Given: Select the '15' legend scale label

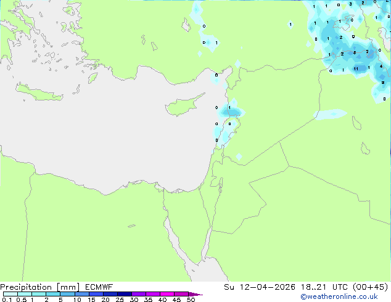Looking at the screenshot, I should click(91, 300).
